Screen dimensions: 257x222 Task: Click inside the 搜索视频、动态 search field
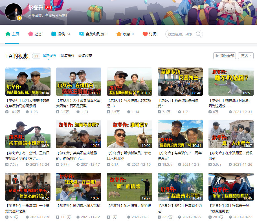click(x=181, y=34)
